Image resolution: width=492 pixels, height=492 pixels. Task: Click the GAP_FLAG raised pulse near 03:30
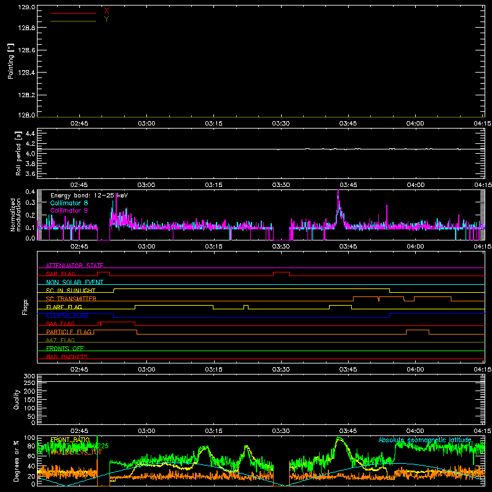[x=281, y=272]
